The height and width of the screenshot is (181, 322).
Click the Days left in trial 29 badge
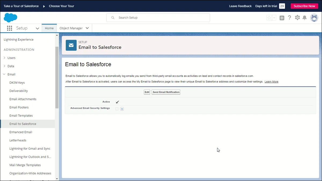coord(282,6)
